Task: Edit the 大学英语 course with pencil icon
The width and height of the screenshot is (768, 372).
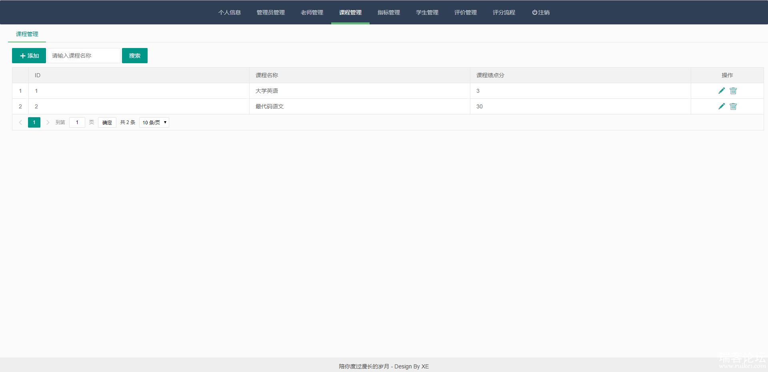Action: pos(722,91)
